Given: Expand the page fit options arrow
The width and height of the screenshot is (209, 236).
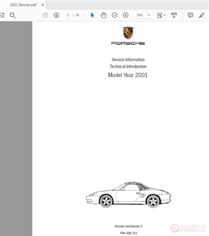Looking at the screenshot, I should 164,15.
